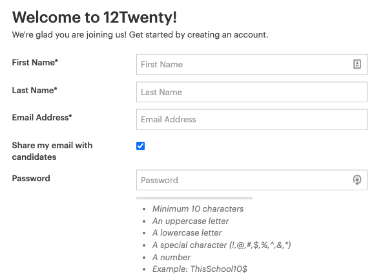
Task: Click the Example: ThisSchool10$ text
Action: [200, 269]
